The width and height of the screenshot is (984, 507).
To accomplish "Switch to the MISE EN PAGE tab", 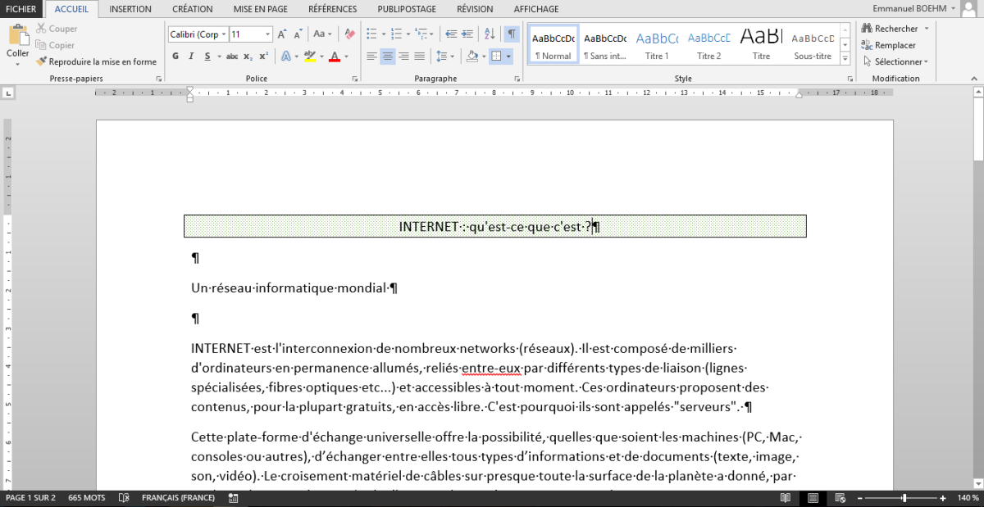I will (261, 9).
